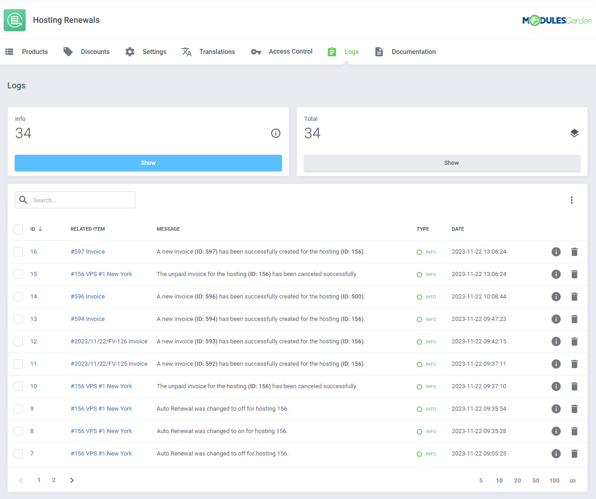
Task: Click the Hosting Renewals app logo icon
Action: coord(15,20)
